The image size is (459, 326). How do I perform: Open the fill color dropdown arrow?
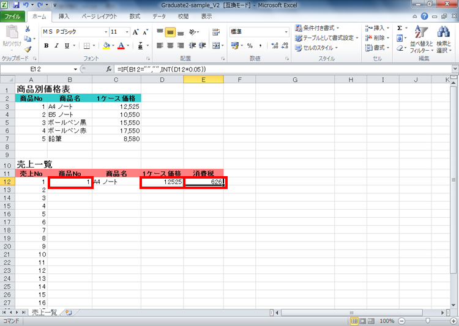tap(113, 46)
